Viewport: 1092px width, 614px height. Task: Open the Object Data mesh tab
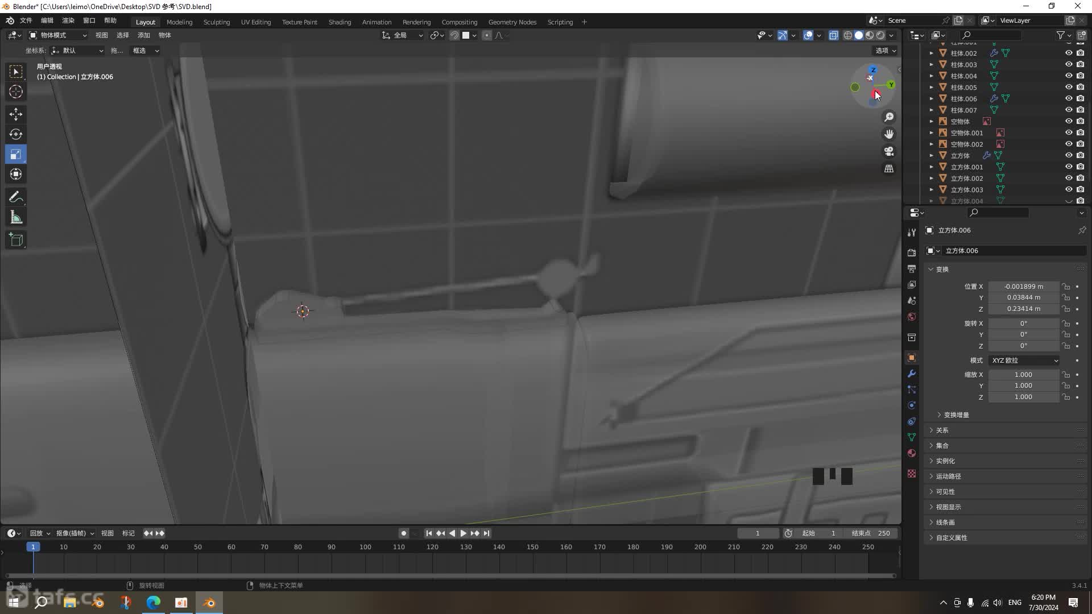click(x=912, y=437)
